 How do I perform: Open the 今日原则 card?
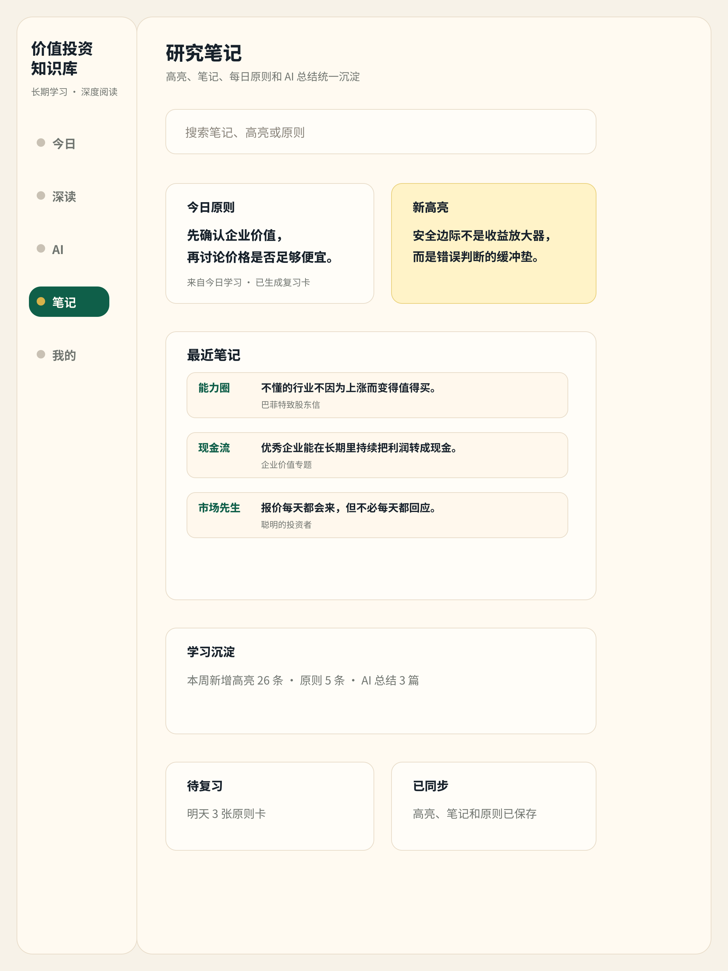(x=269, y=243)
